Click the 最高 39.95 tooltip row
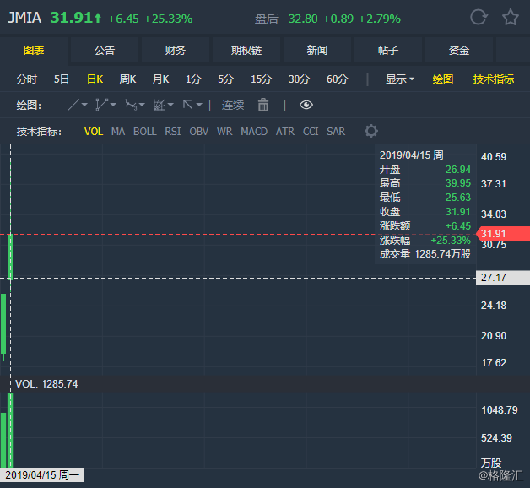The width and height of the screenshot is (530, 488). (x=425, y=183)
